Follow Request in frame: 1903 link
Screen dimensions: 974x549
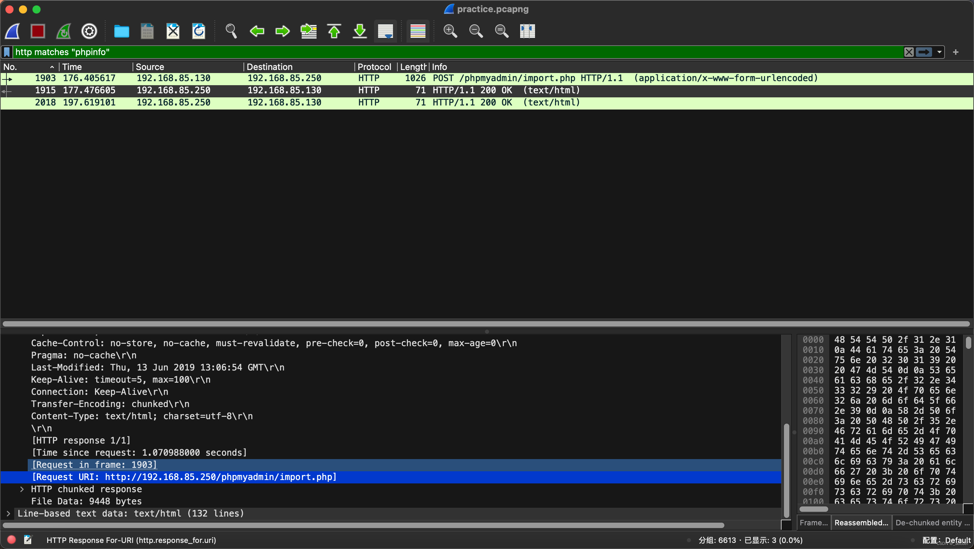pos(95,465)
